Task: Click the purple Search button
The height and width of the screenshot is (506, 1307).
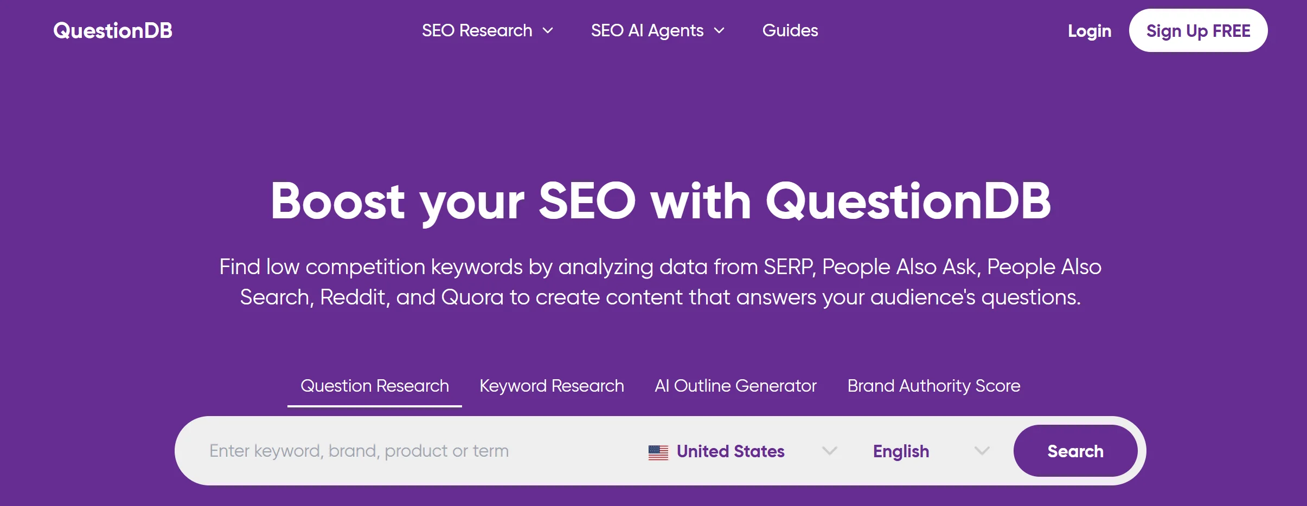Action: point(1075,451)
